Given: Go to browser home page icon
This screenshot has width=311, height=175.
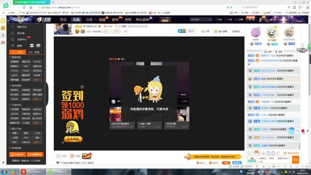Looking at the screenshot, I should [30, 7].
